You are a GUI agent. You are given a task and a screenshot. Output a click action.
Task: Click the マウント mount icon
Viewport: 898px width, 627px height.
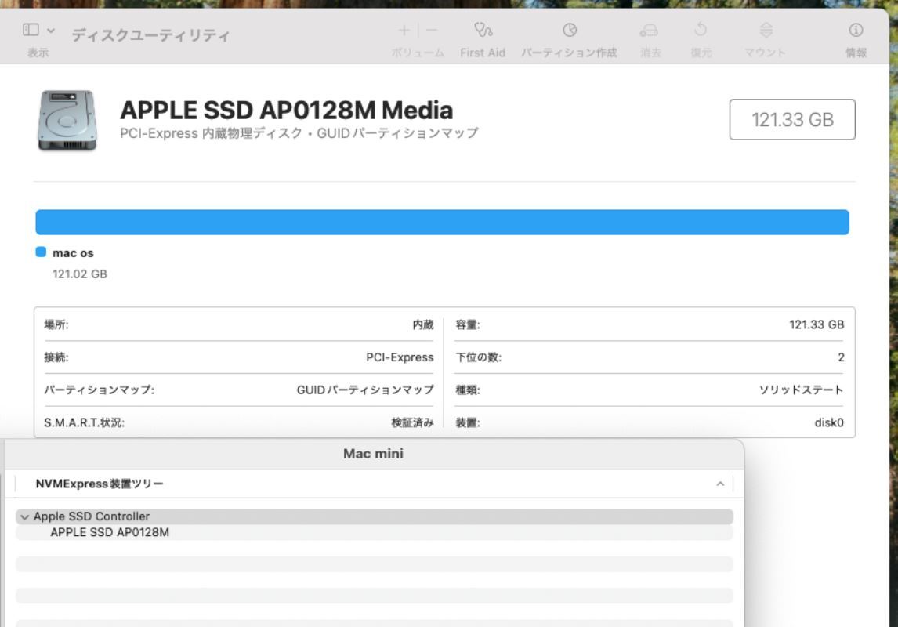766,31
